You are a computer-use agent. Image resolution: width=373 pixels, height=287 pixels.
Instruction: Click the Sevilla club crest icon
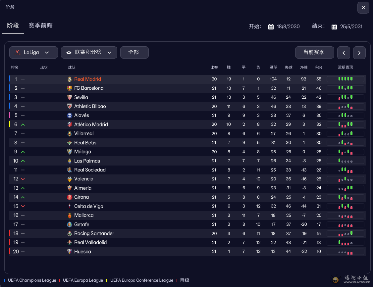point(70,97)
